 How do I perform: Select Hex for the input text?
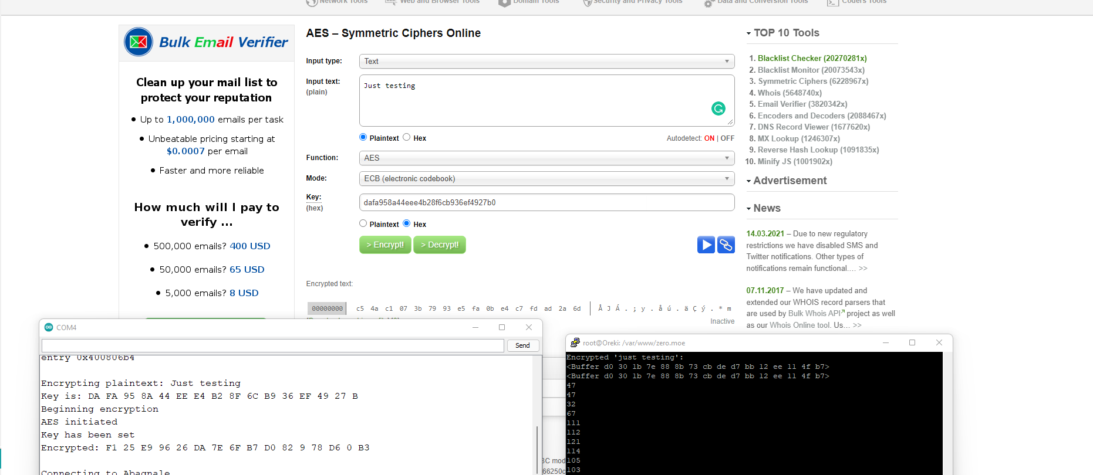pos(406,137)
